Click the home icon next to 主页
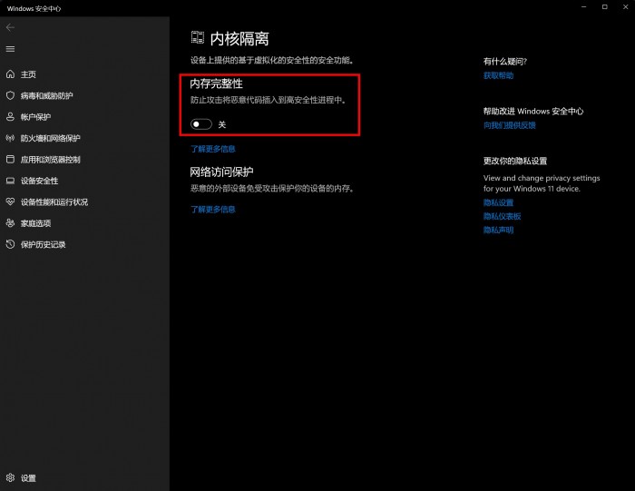 click(x=11, y=74)
